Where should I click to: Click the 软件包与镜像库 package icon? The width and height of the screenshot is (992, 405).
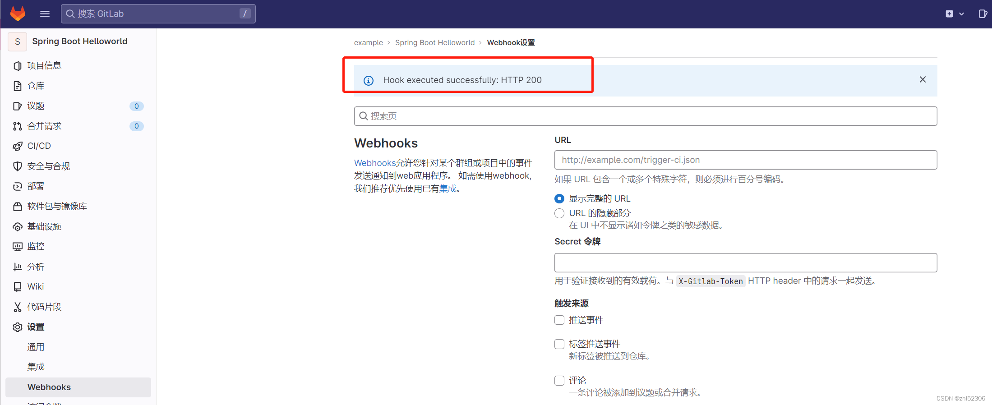coord(18,207)
